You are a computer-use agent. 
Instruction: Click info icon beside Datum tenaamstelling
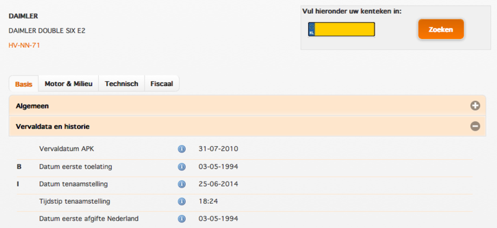(x=181, y=184)
